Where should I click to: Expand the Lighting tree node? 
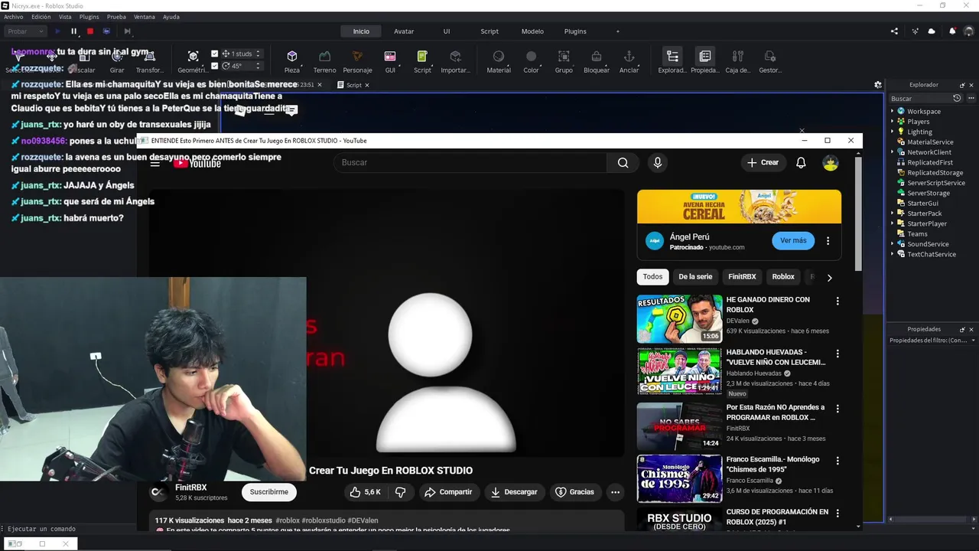(x=892, y=132)
